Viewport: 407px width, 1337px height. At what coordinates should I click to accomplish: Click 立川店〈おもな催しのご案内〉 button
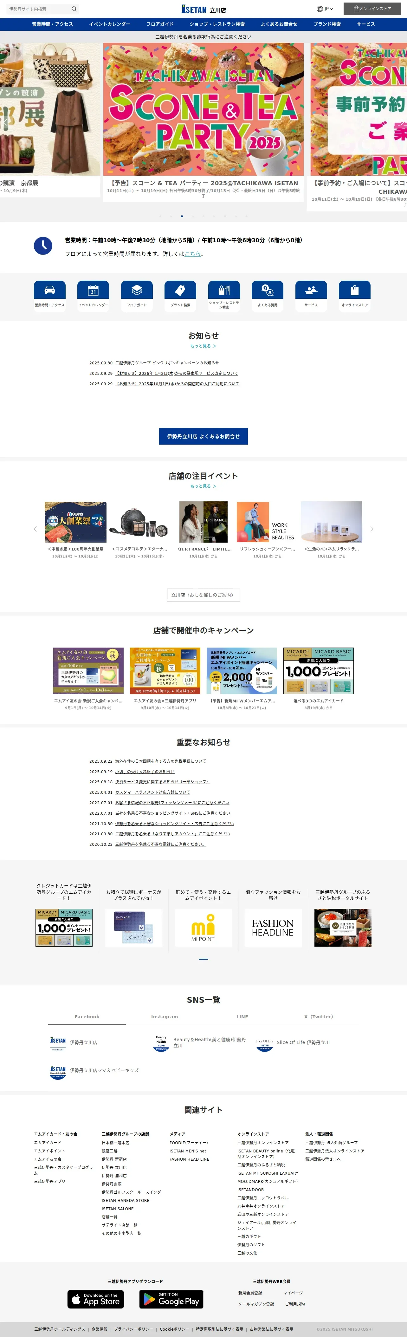tap(203, 595)
